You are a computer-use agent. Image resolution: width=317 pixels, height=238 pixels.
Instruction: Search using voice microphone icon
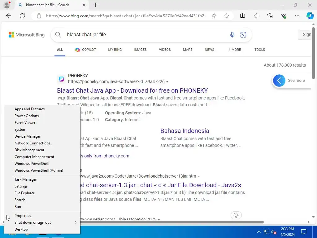point(232,35)
